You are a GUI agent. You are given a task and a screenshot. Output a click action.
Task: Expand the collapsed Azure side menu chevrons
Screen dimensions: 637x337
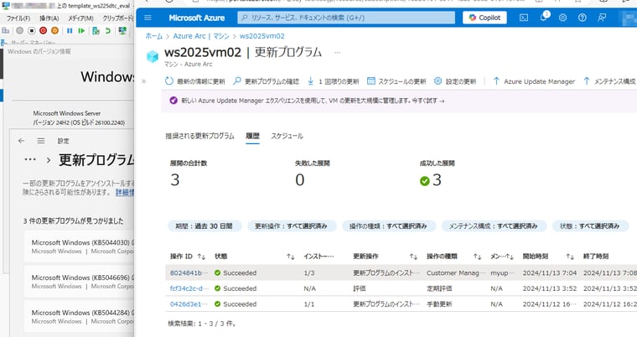click(143, 81)
